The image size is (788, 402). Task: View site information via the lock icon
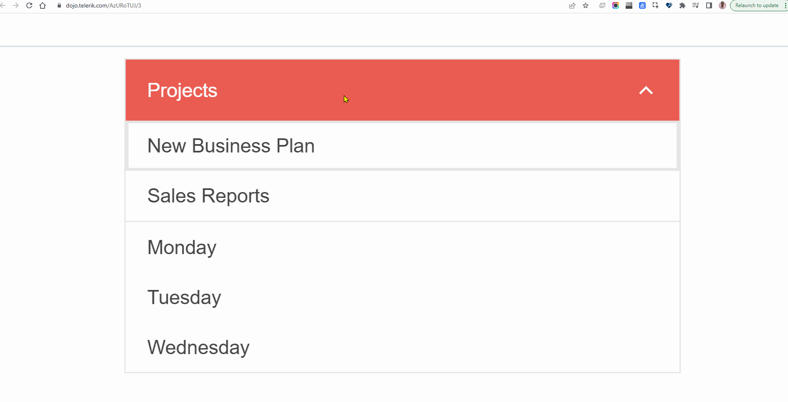(59, 5)
